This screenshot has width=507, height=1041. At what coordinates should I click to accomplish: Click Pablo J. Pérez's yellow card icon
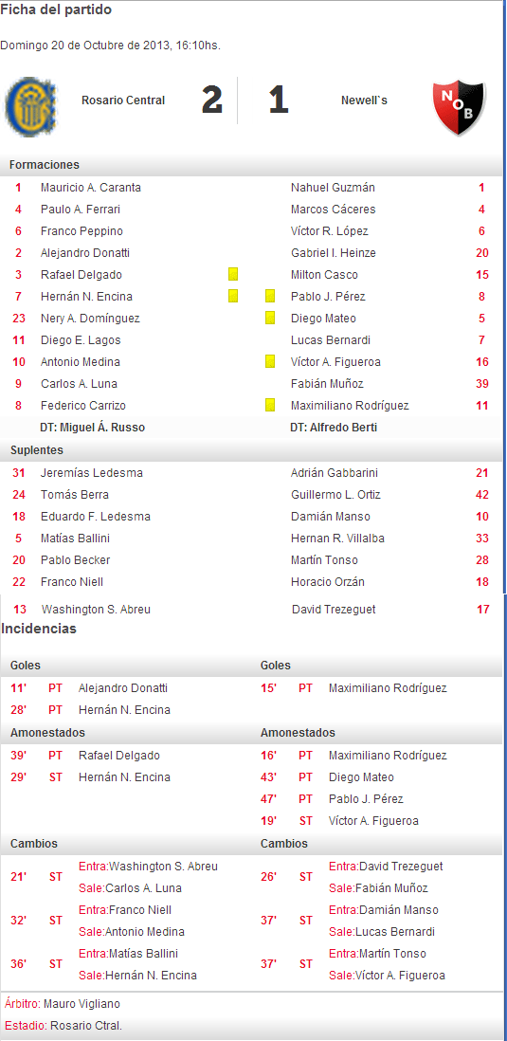tap(270, 296)
